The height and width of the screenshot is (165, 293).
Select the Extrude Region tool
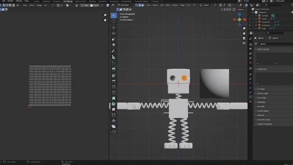pos(114,70)
